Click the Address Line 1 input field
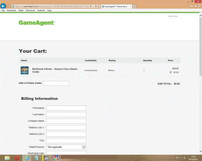 point(66,128)
